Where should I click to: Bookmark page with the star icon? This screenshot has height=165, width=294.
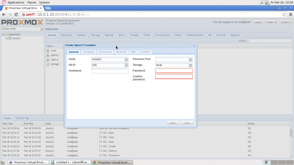coord(284,14)
